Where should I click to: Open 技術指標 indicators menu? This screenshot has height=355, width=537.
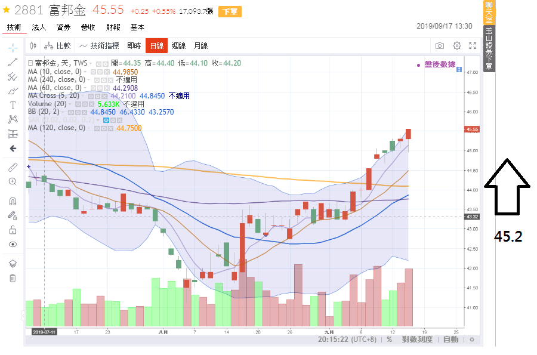(99, 45)
